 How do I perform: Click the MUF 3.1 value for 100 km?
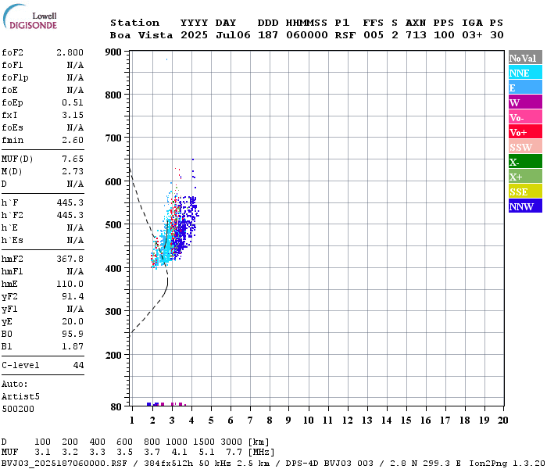(42, 453)
